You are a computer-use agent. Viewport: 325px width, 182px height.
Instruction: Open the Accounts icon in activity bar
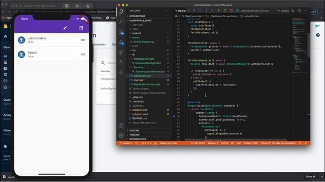tap(121, 125)
